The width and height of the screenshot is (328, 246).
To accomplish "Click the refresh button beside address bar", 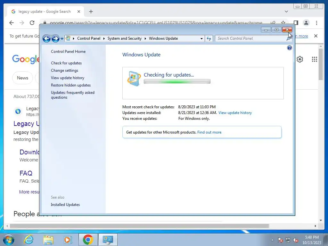I will click(x=209, y=38).
